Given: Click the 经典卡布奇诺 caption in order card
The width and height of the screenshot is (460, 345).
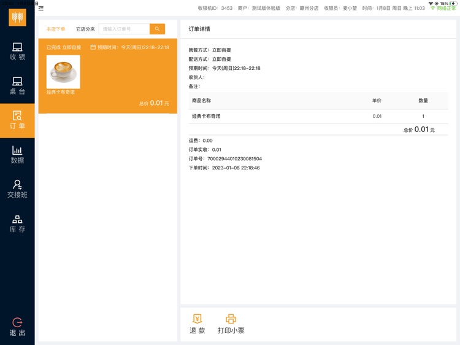Looking at the screenshot, I should [x=61, y=92].
